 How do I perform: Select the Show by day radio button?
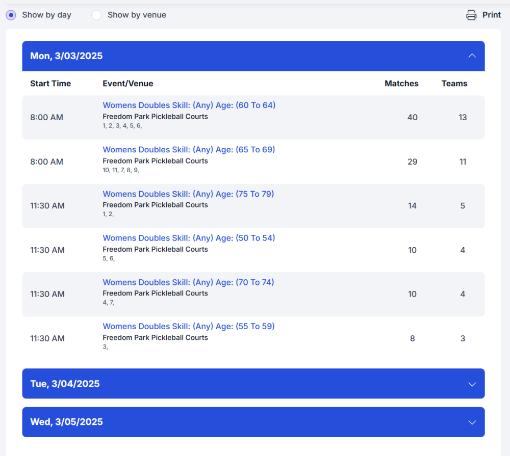(11, 15)
